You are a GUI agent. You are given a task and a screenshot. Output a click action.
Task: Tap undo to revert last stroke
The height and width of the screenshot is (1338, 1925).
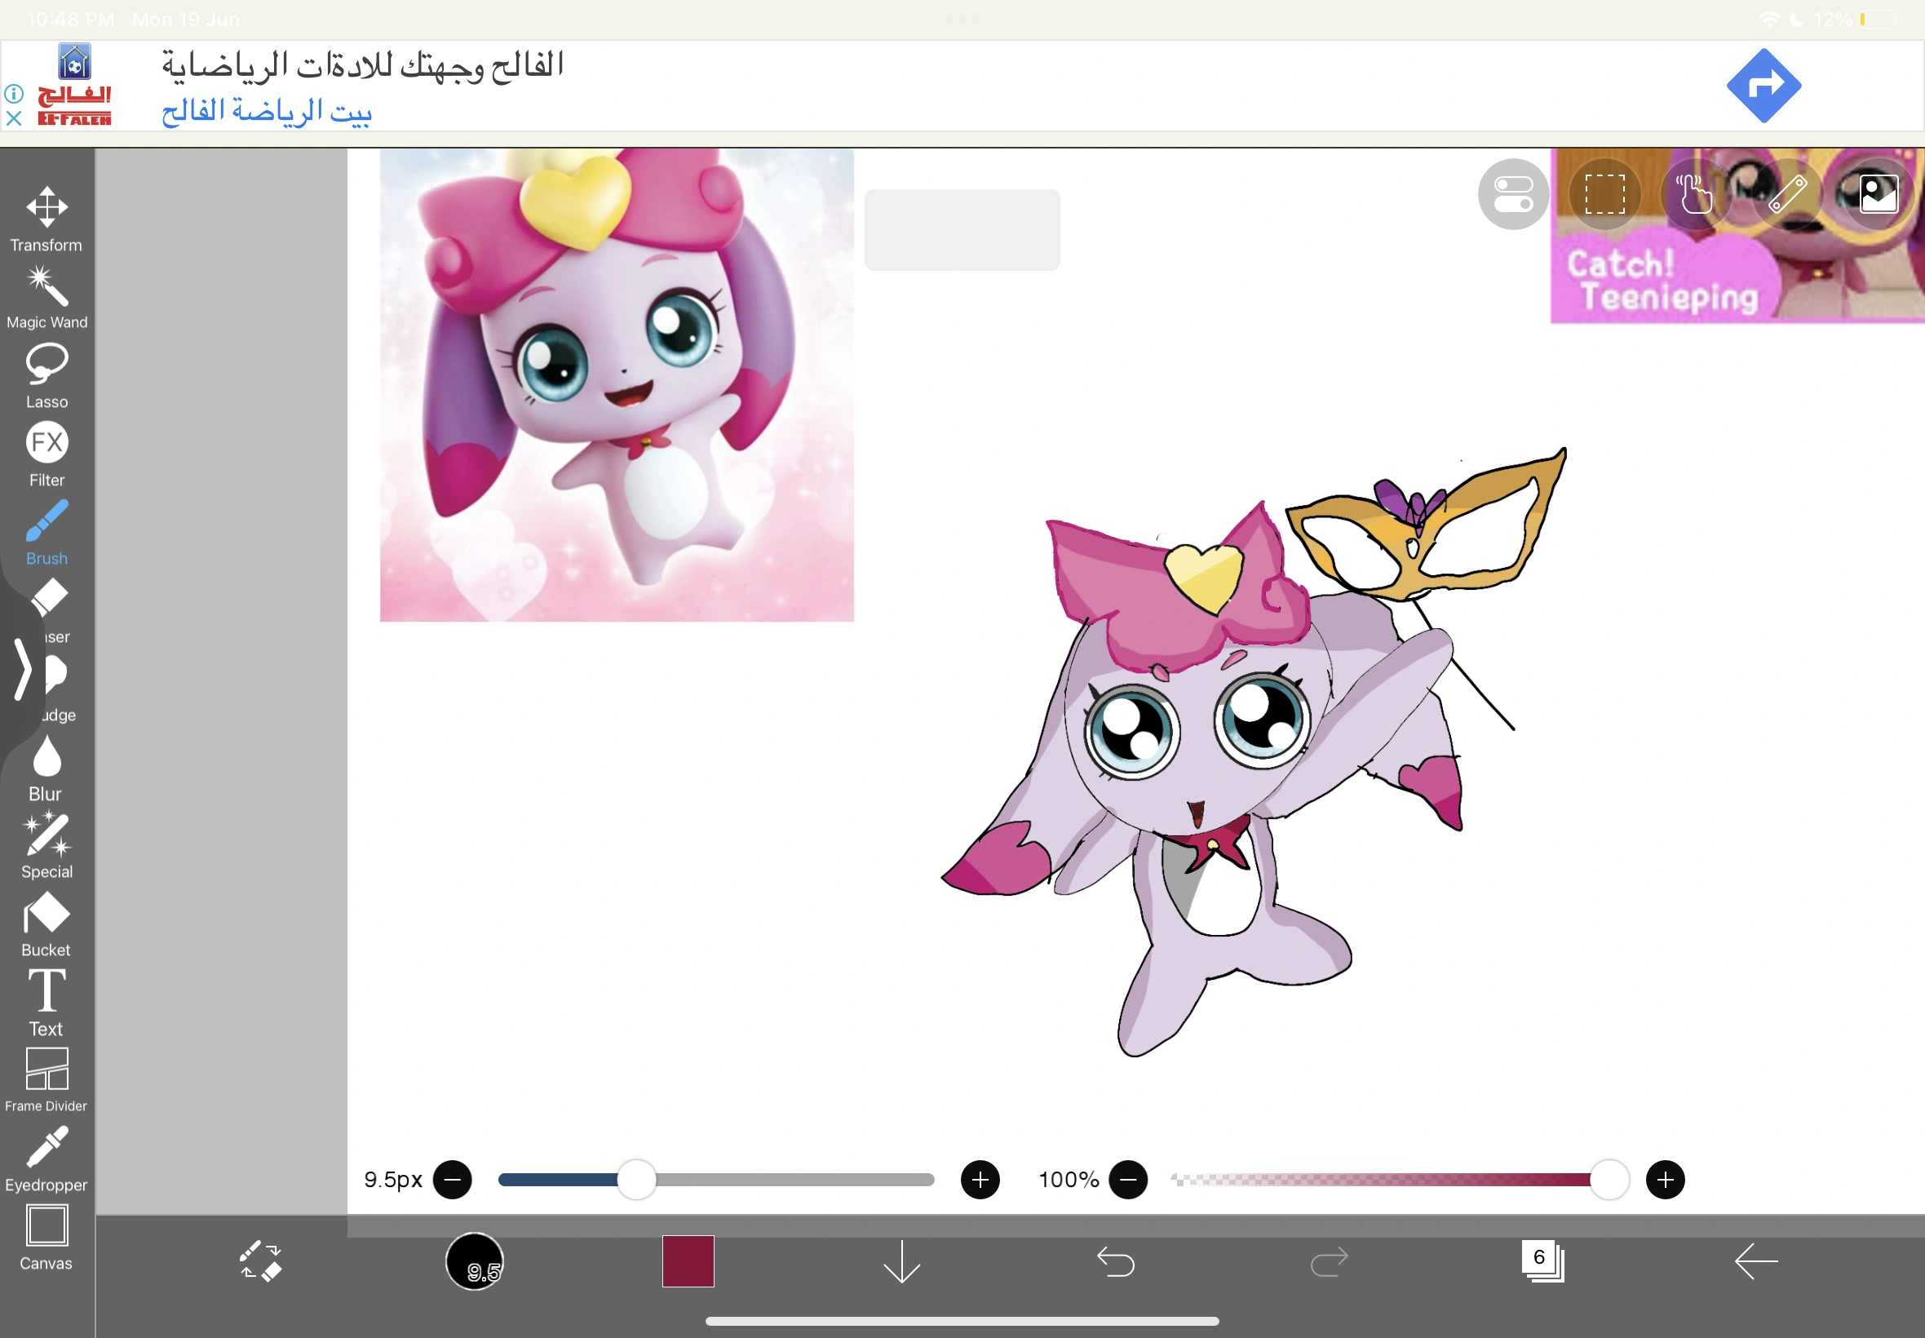(1117, 1261)
